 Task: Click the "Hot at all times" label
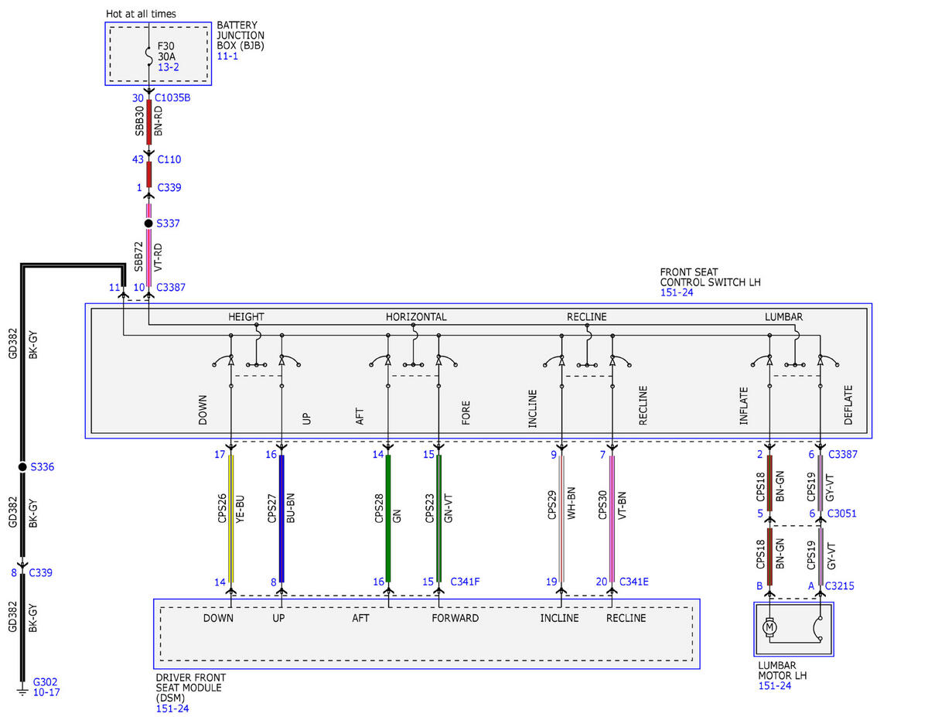click(141, 14)
